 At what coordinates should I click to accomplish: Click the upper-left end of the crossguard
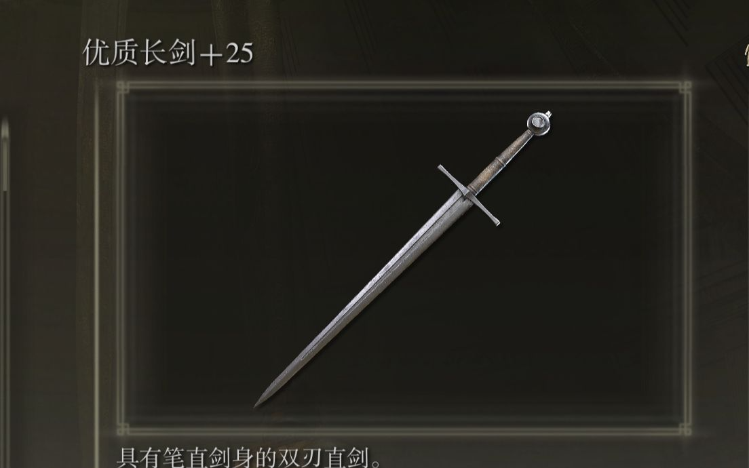[x=442, y=169]
